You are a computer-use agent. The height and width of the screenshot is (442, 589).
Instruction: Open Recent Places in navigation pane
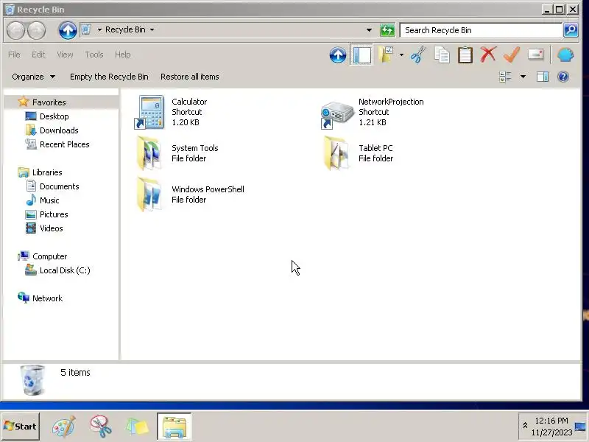click(x=64, y=144)
